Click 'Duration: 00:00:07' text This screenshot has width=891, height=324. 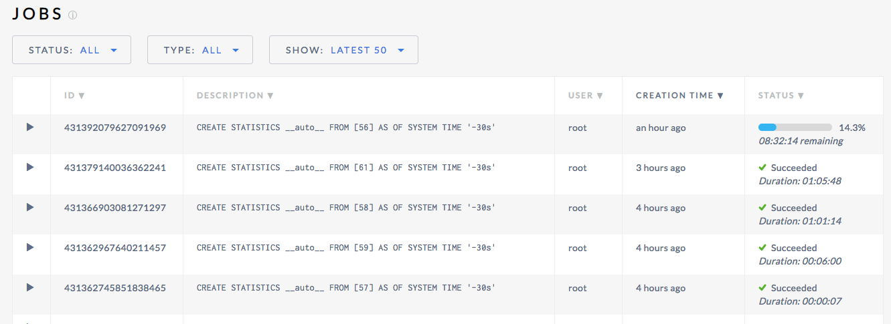pos(800,301)
